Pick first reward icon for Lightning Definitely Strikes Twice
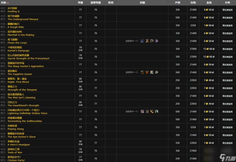The height and width of the screenshot is (162, 236). tap(142, 111)
